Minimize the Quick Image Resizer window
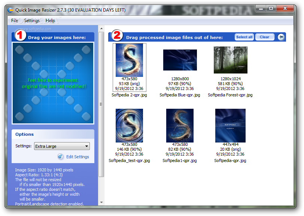Viewport: 304px width, 216px height. (261, 9)
